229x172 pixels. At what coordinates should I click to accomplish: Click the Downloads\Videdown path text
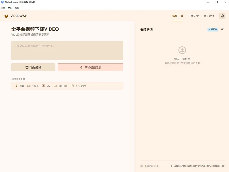click(195, 166)
